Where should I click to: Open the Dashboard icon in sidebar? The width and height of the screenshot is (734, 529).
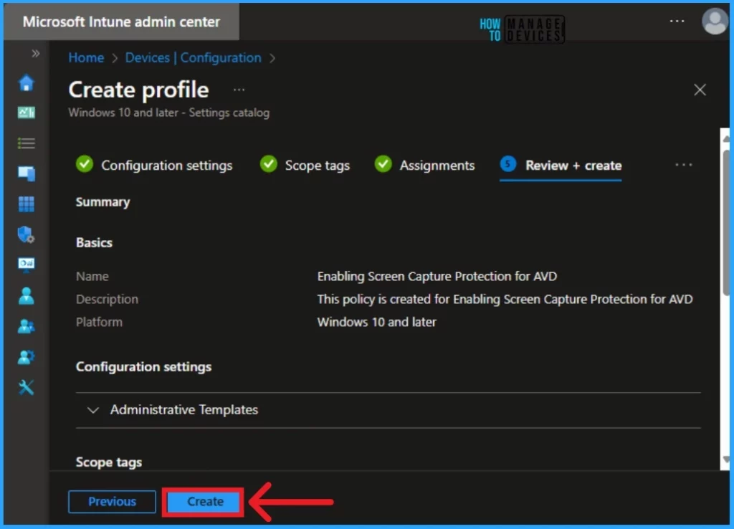(27, 113)
